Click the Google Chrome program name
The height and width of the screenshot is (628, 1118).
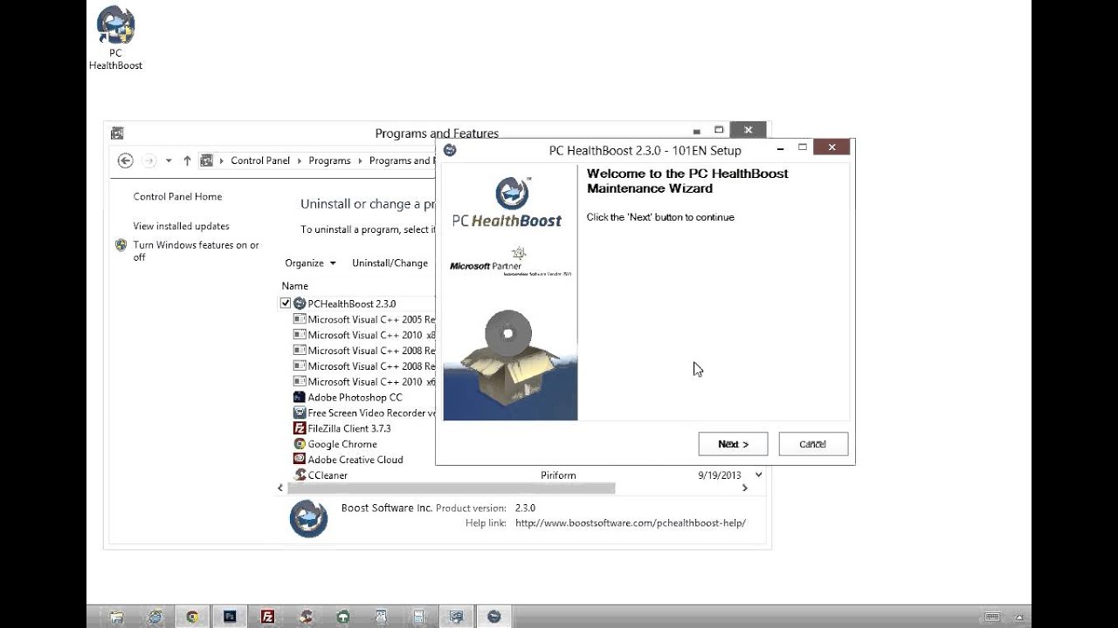click(342, 444)
